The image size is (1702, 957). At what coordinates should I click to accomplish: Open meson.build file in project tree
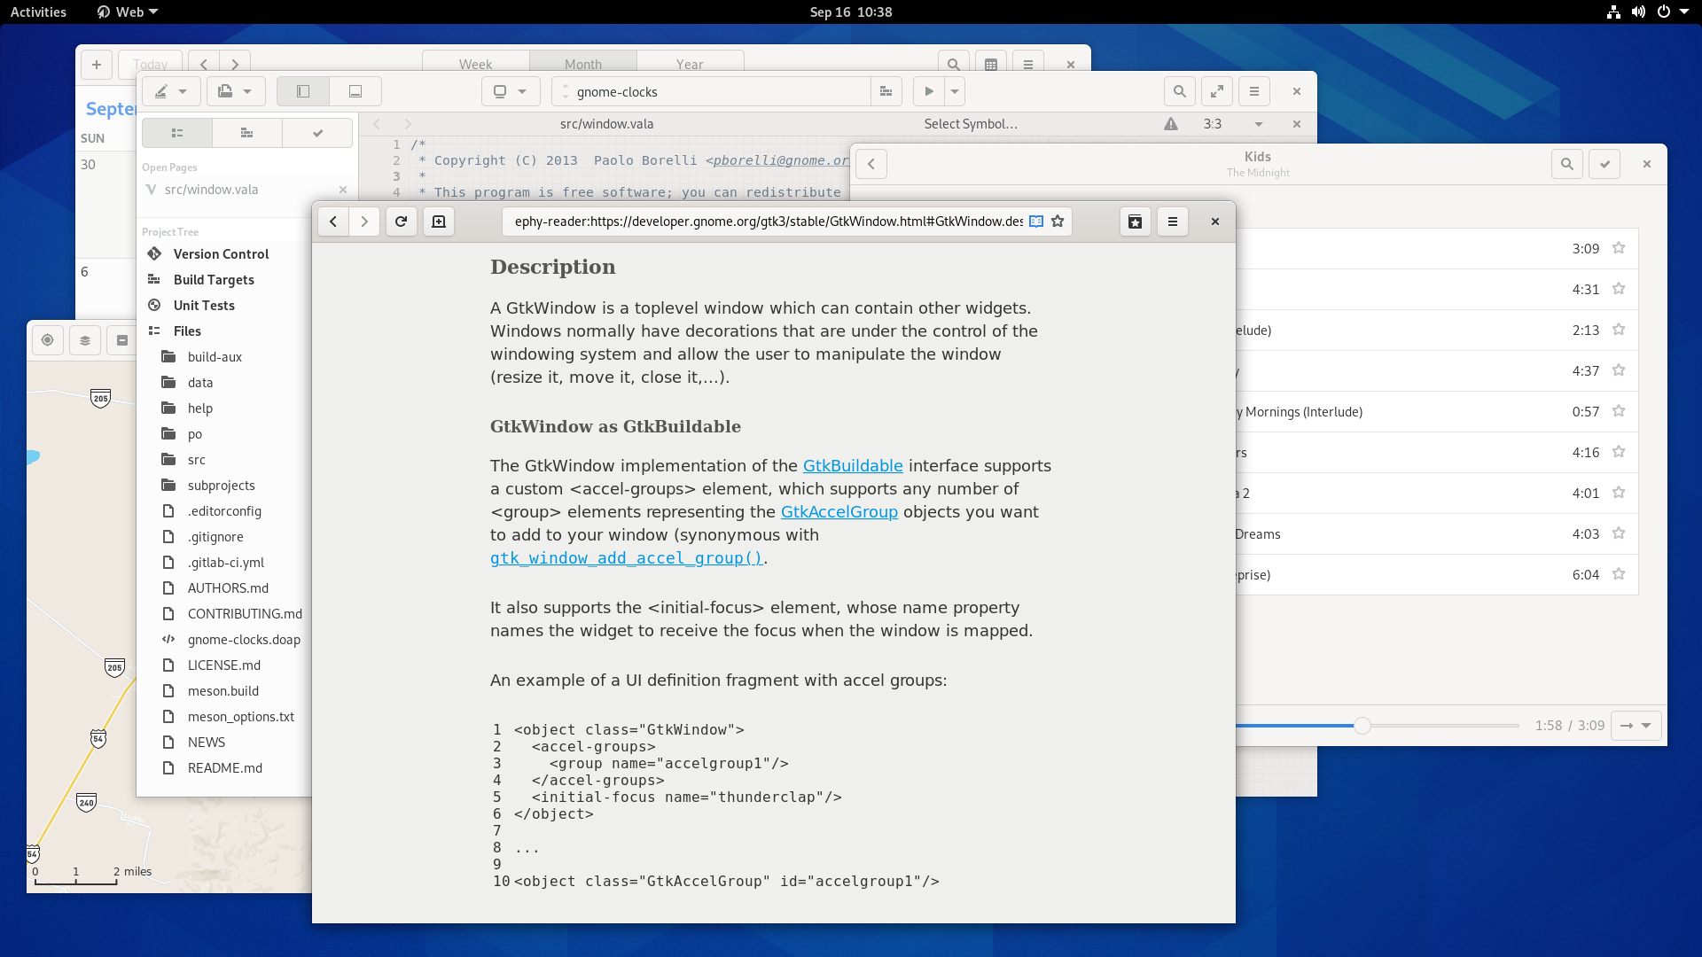click(223, 691)
